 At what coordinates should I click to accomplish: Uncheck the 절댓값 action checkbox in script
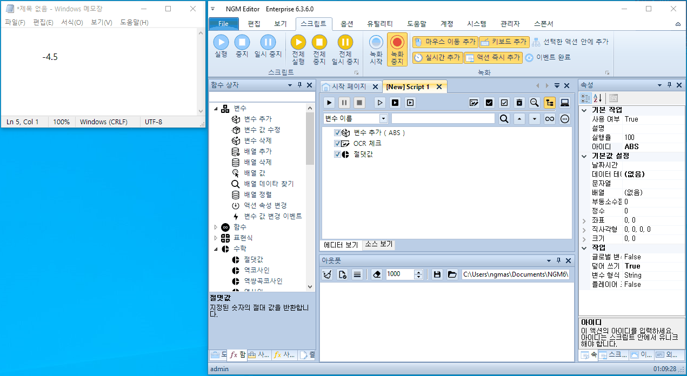[x=337, y=155]
